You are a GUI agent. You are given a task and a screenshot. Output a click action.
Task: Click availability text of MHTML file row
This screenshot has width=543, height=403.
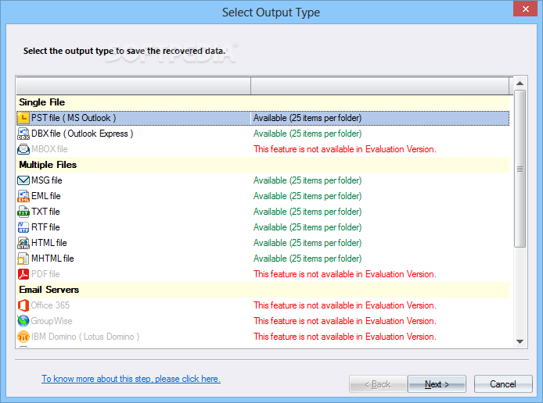pos(307,259)
